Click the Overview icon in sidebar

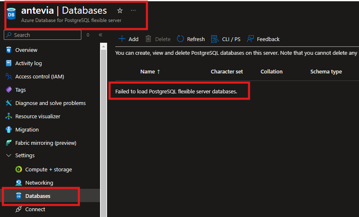coord(9,50)
